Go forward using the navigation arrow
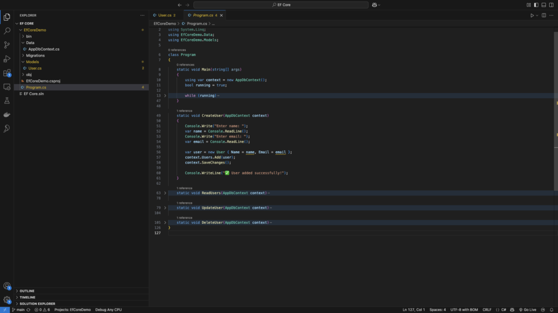 click(187, 5)
